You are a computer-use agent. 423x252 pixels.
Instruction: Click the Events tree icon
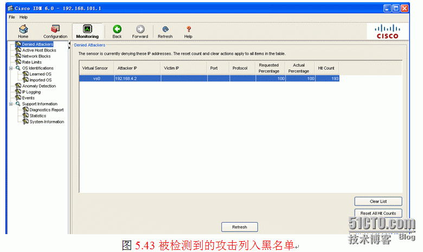click(18, 98)
